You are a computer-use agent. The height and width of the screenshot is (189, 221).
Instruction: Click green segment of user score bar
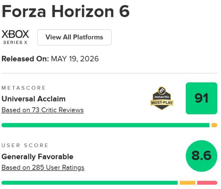pyautogui.click(x=89, y=183)
